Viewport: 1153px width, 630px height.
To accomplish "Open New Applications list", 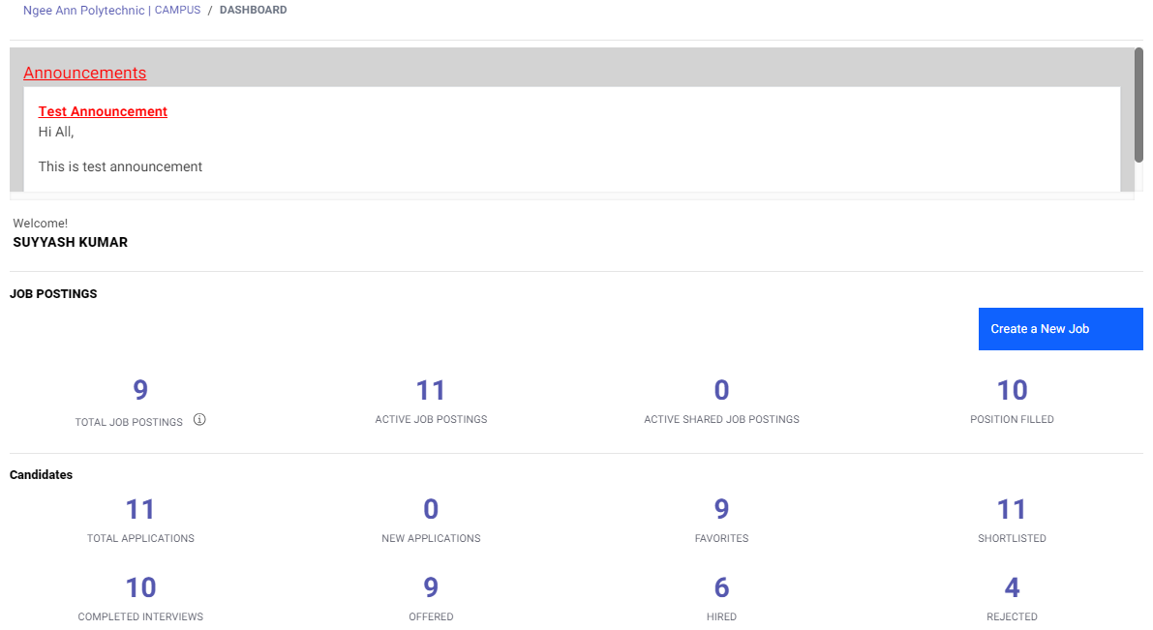I will [431, 508].
